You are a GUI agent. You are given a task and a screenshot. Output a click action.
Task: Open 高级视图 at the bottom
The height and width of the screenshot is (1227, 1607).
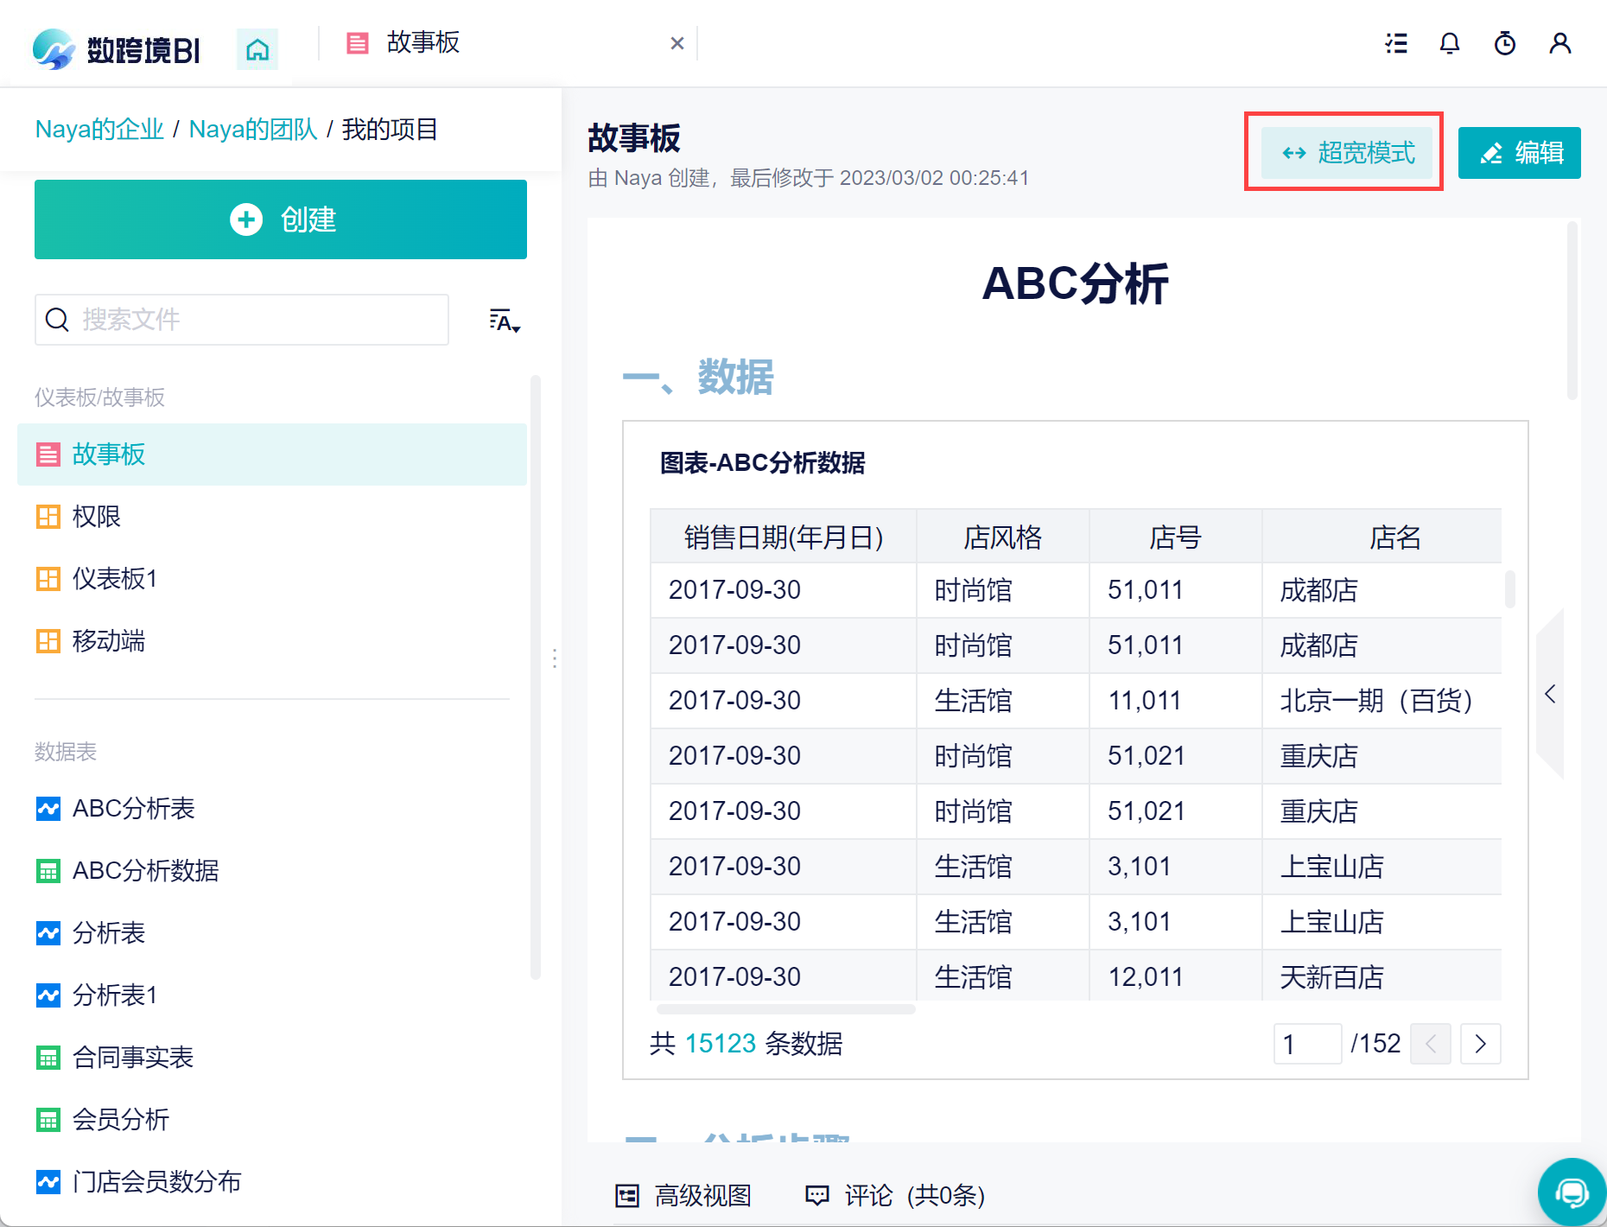(683, 1196)
